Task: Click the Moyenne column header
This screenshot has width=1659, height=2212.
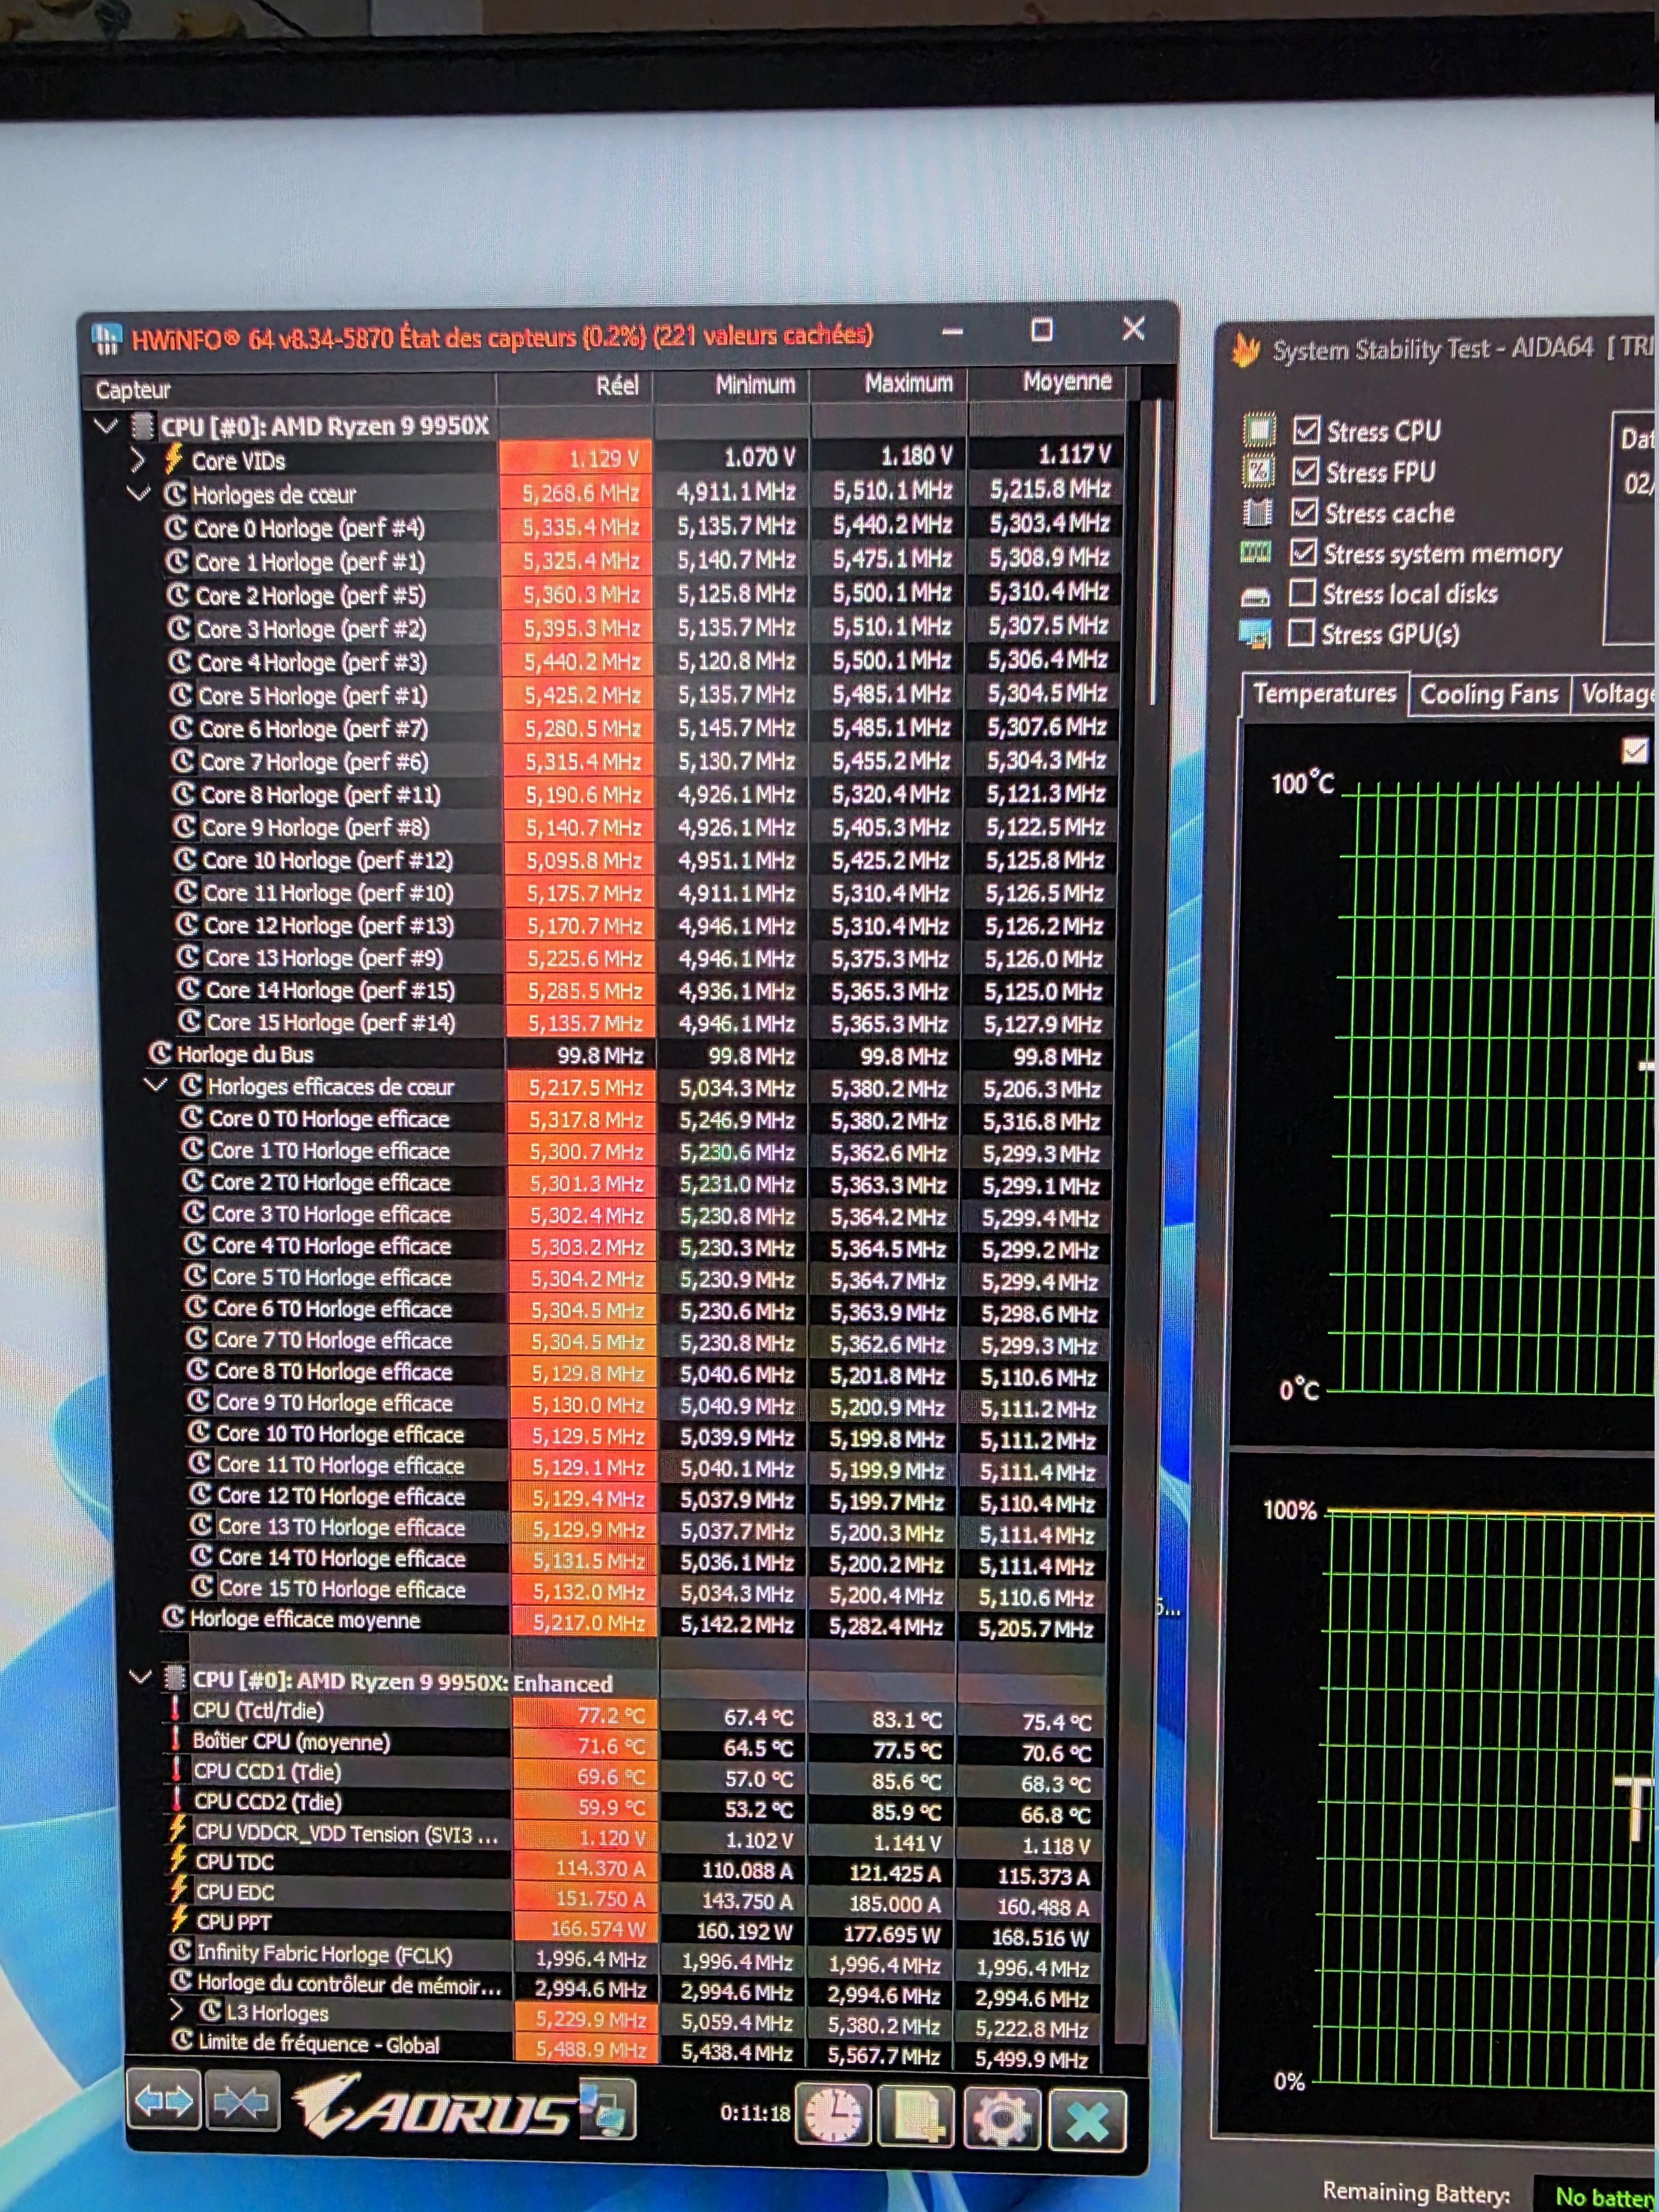Action: point(1066,381)
